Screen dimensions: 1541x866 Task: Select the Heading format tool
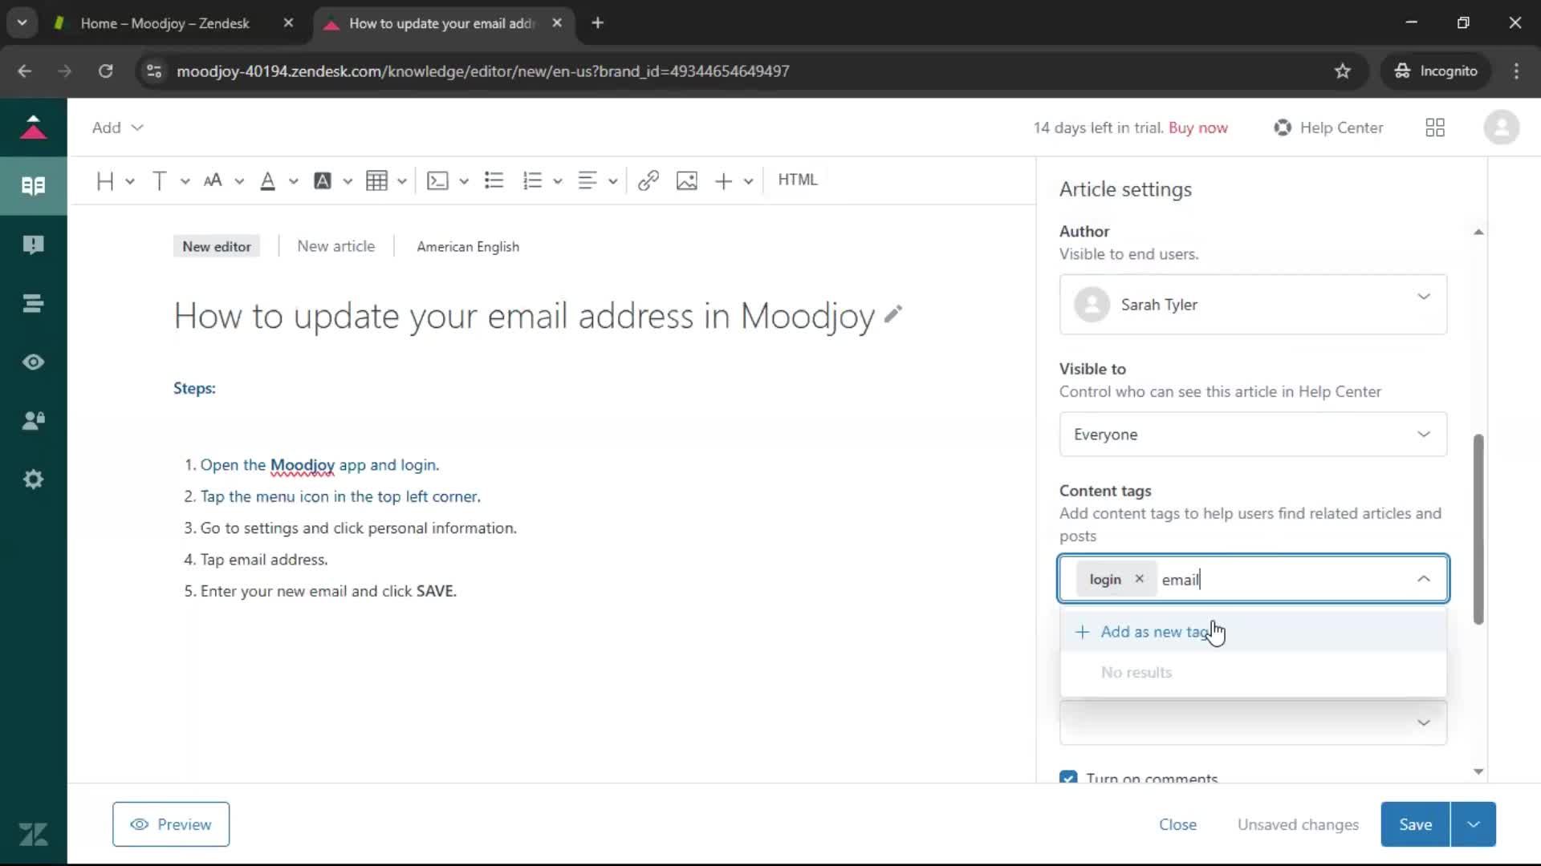point(104,180)
